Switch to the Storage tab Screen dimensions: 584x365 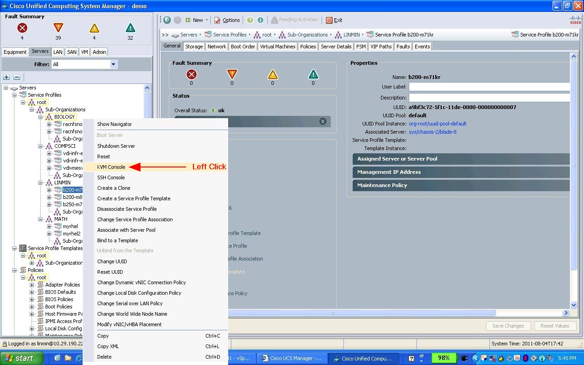click(x=194, y=47)
